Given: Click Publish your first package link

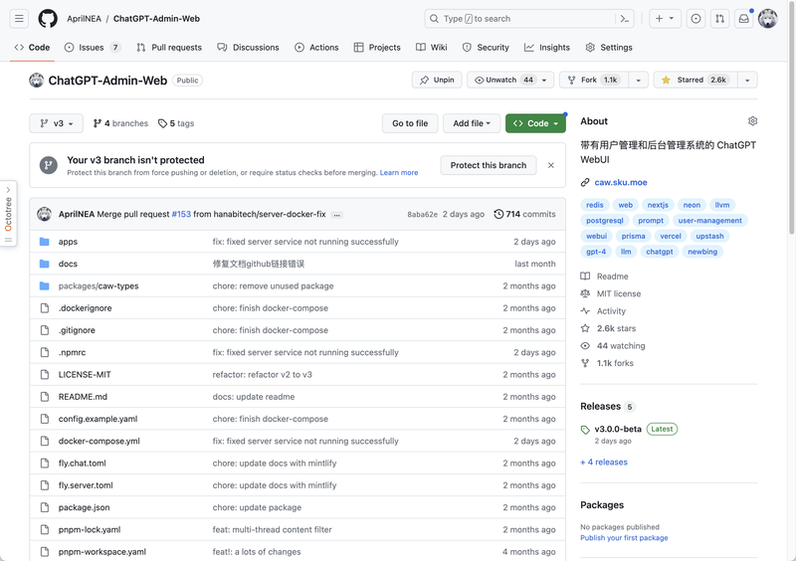Looking at the screenshot, I should [x=624, y=538].
